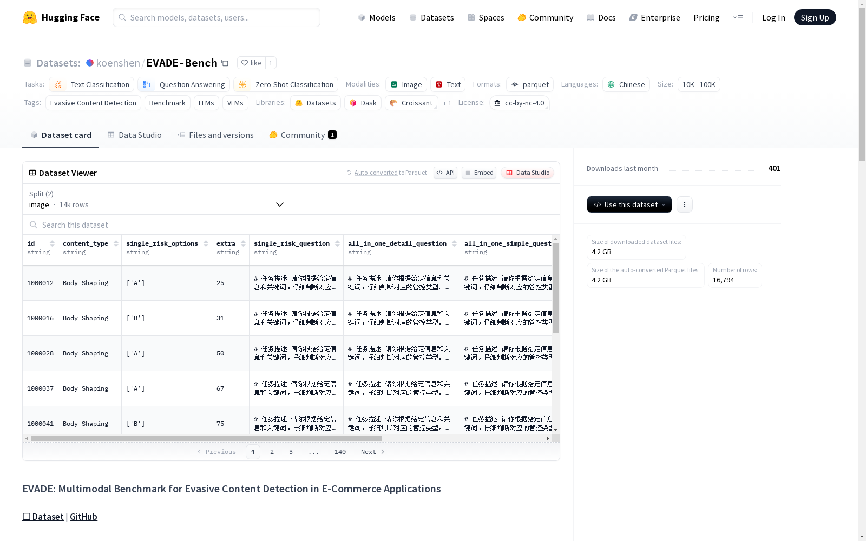This screenshot has height=541, width=866.
Task: Sort the all_in_one_detail_question column
Action: [x=454, y=243]
